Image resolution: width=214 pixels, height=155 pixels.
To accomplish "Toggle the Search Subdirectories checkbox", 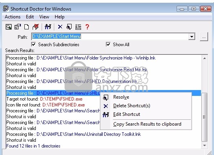I will (x=33, y=44).
